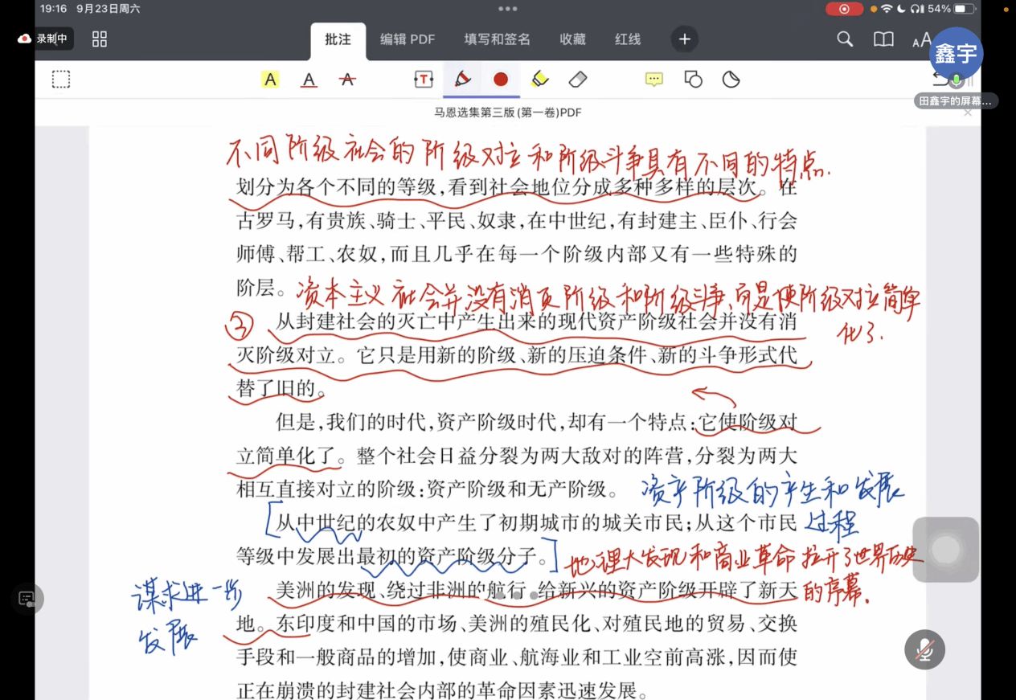The height and width of the screenshot is (700, 1016).
Task: Switch to the 填写和签名 tab
Action: click(497, 39)
